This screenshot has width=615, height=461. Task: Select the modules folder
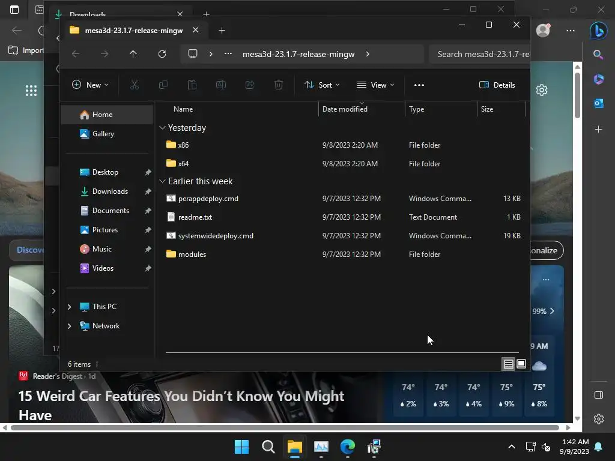coord(342,254)
